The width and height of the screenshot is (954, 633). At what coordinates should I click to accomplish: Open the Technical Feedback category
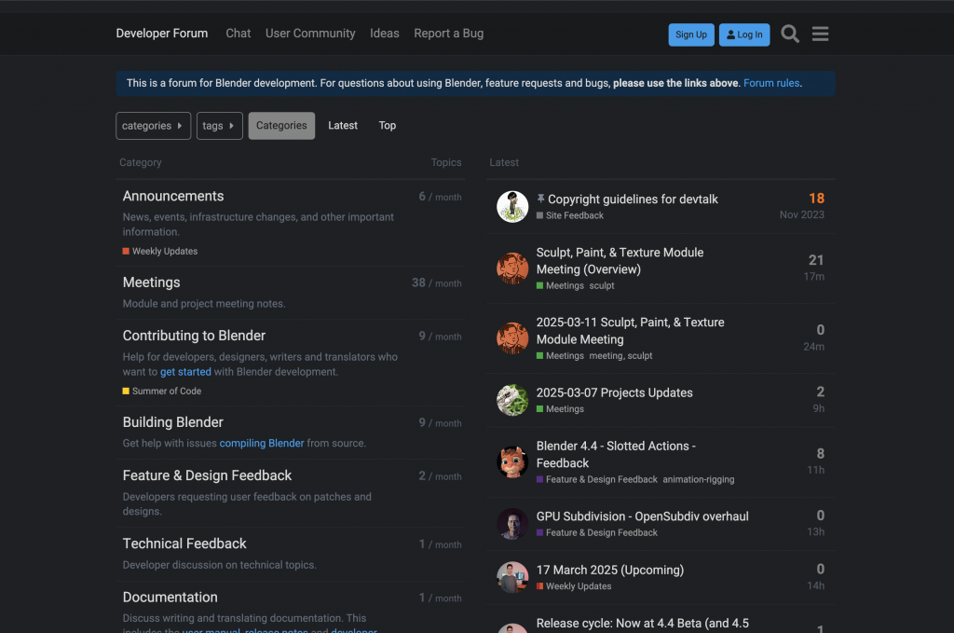(184, 544)
